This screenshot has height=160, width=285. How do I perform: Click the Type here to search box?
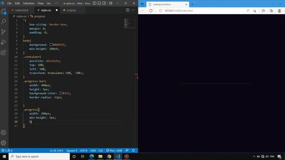click(x=39, y=156)
